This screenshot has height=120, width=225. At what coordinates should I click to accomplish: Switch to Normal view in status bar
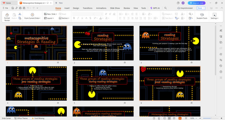(x=165, y=118)
